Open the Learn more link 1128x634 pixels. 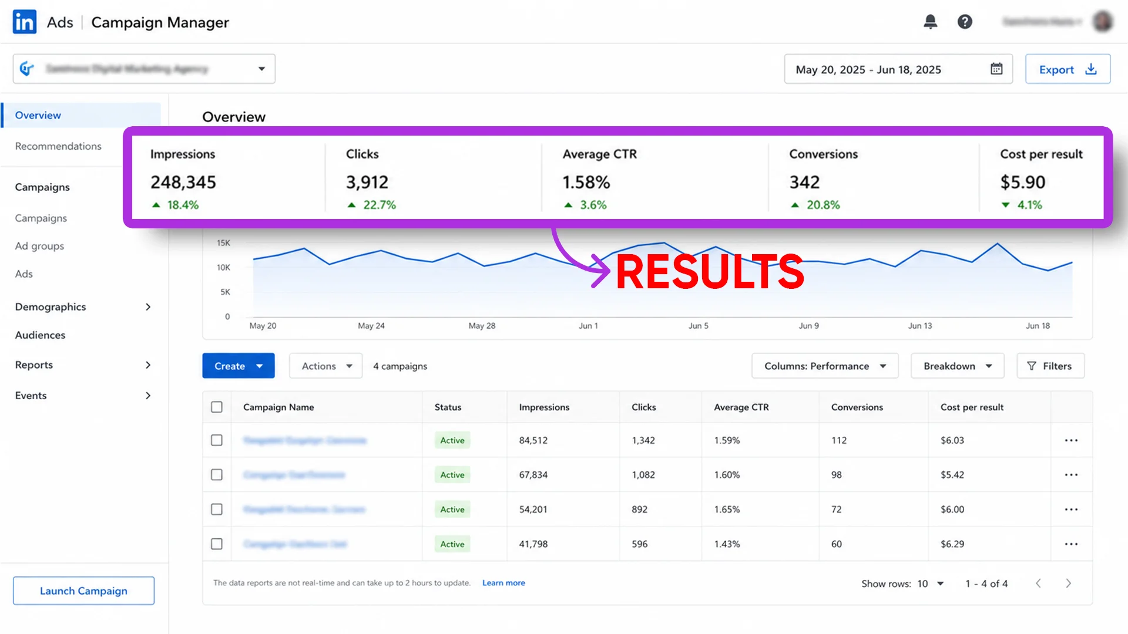click(x=503, y=583)
